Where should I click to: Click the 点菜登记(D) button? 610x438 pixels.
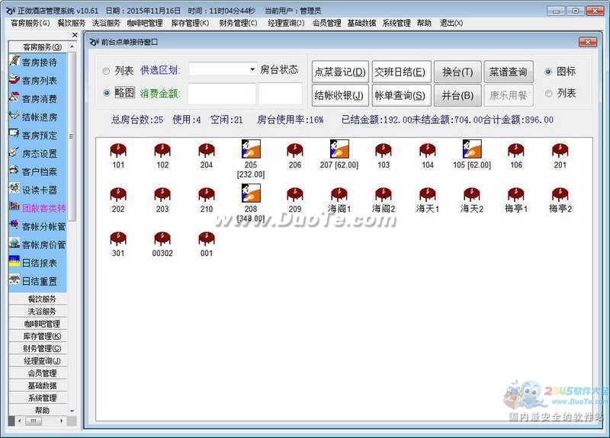[x=340, y=72]
